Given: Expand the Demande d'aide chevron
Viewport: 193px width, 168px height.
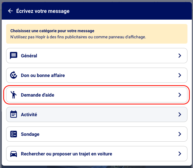Looking at the screenshot, I should click(x=180, y=95).
